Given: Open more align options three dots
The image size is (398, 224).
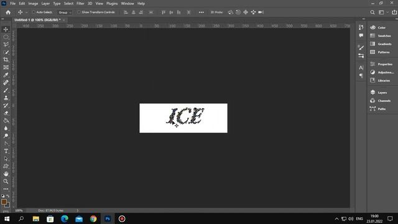Looking at the screenshot, I should tap(201, 12).
